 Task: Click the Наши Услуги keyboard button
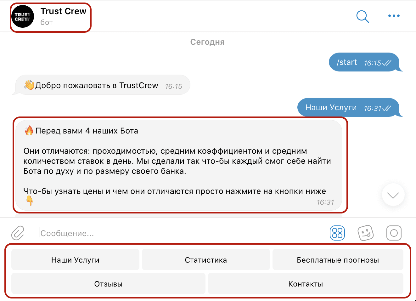(x=75, y=260)
